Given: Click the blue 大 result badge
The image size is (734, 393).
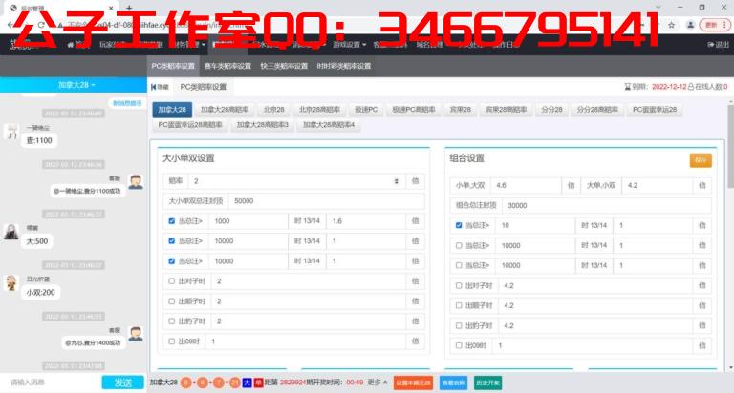Looking at the screenshot, I should pyautogui.click(x=247, y=383).
